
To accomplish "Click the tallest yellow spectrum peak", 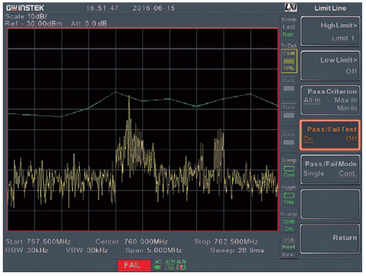I will 129,97.
